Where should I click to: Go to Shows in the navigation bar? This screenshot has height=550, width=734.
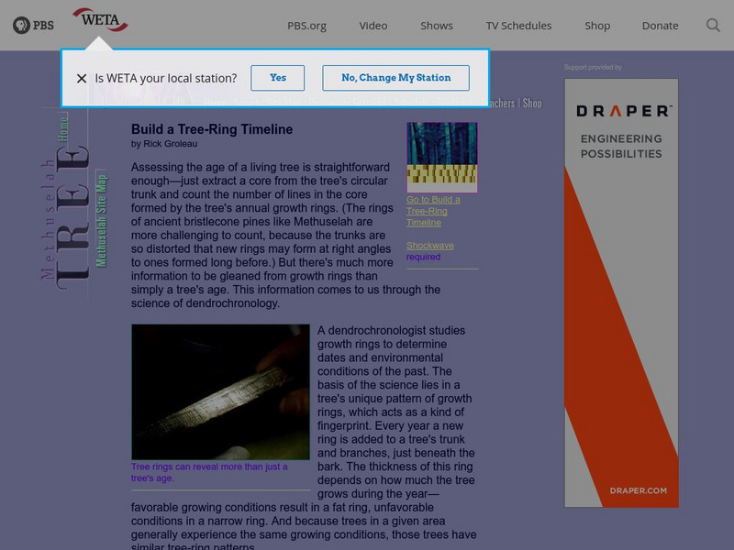coord(437,26)
